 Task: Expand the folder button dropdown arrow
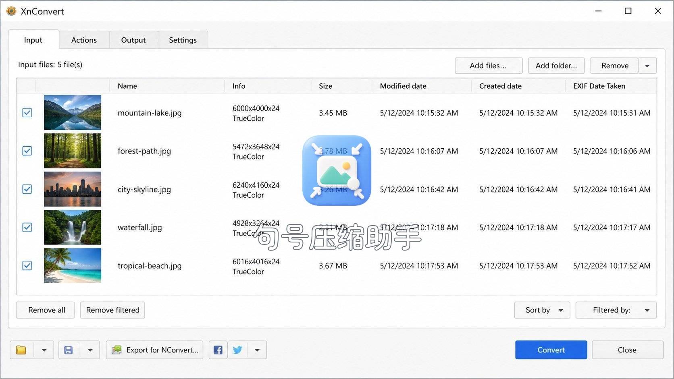tap(44, 350)
